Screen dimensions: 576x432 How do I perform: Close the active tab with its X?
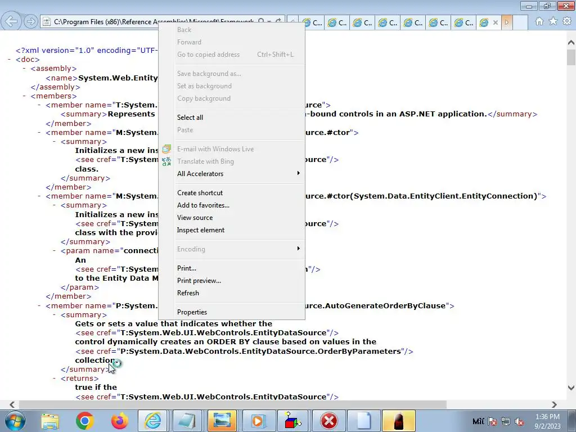tap(495, 22)
